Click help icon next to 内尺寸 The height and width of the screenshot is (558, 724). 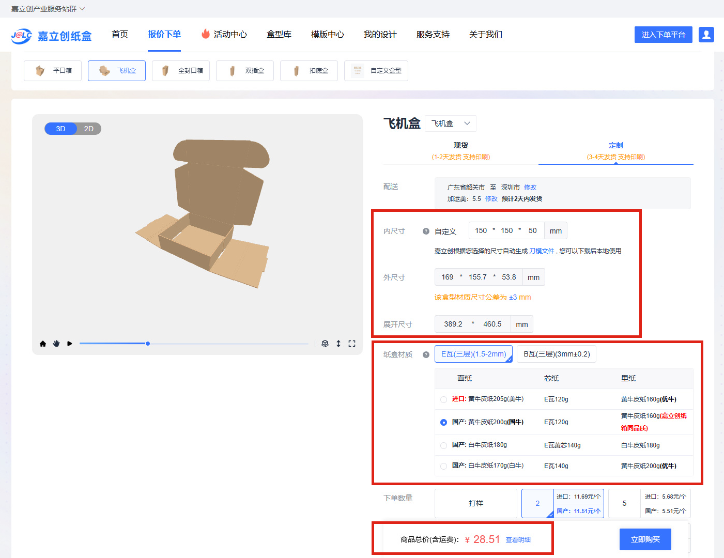[426, 231]
